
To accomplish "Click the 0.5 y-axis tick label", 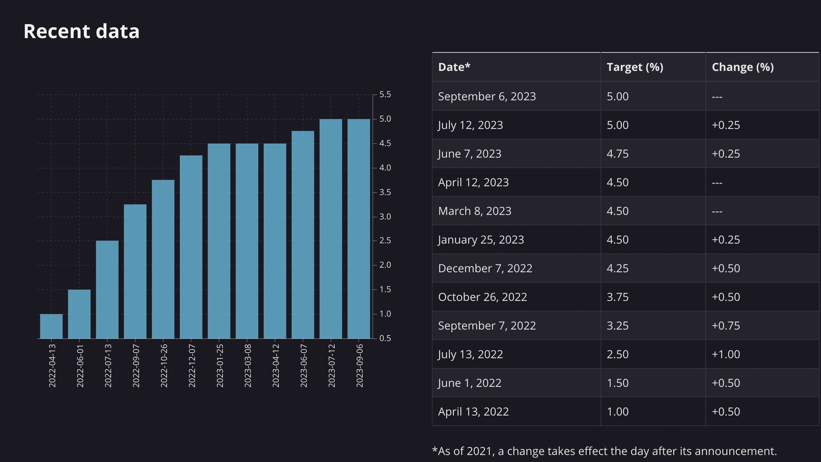I will coord(385,338).
